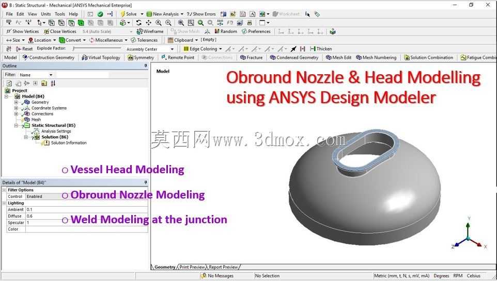Click the Preferences button
The width and height of the screenshot is (497, 281).
point(256,31)
